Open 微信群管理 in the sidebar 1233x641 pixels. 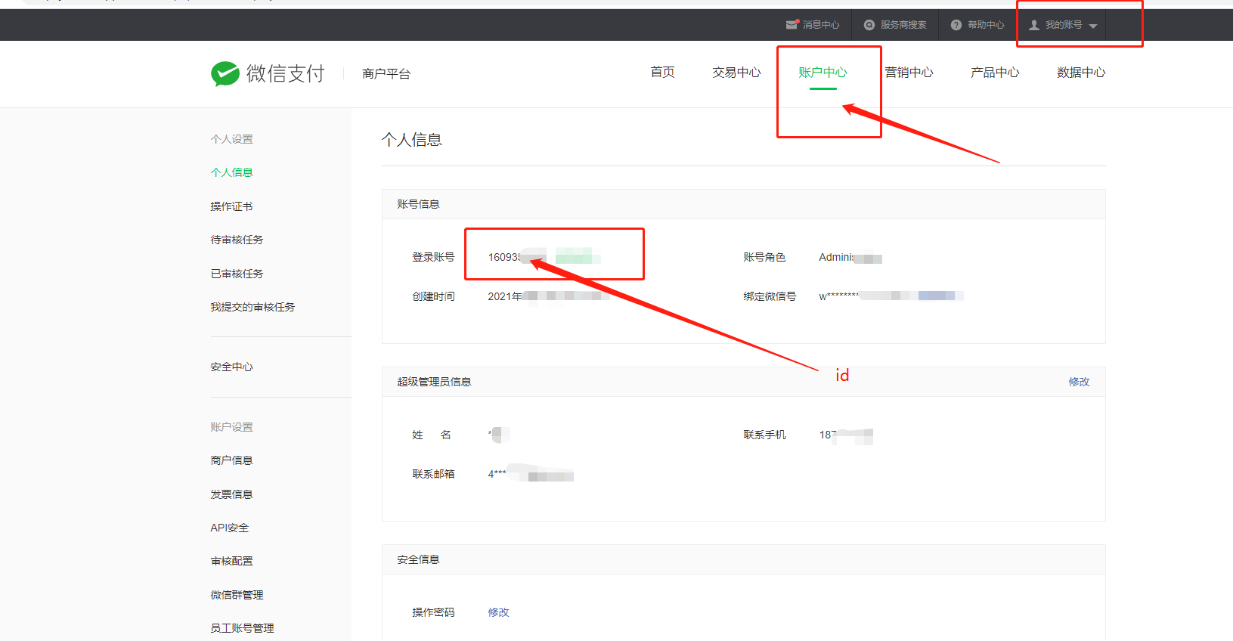point(237,595)
